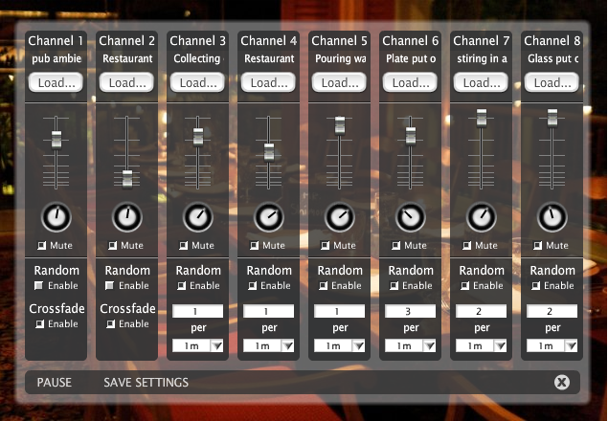
Task: Click Channel 8 Load button
Action: coord(552,82)
